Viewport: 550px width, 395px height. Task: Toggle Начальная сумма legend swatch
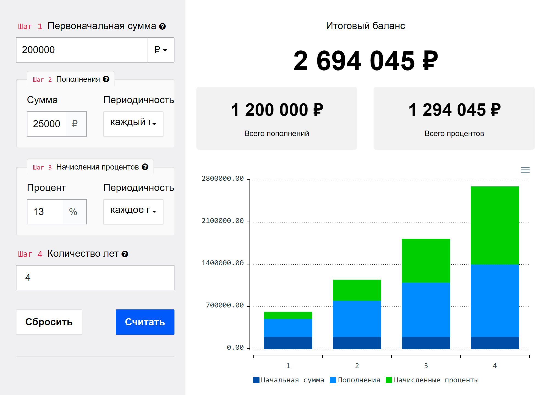[x=256, y=380]
